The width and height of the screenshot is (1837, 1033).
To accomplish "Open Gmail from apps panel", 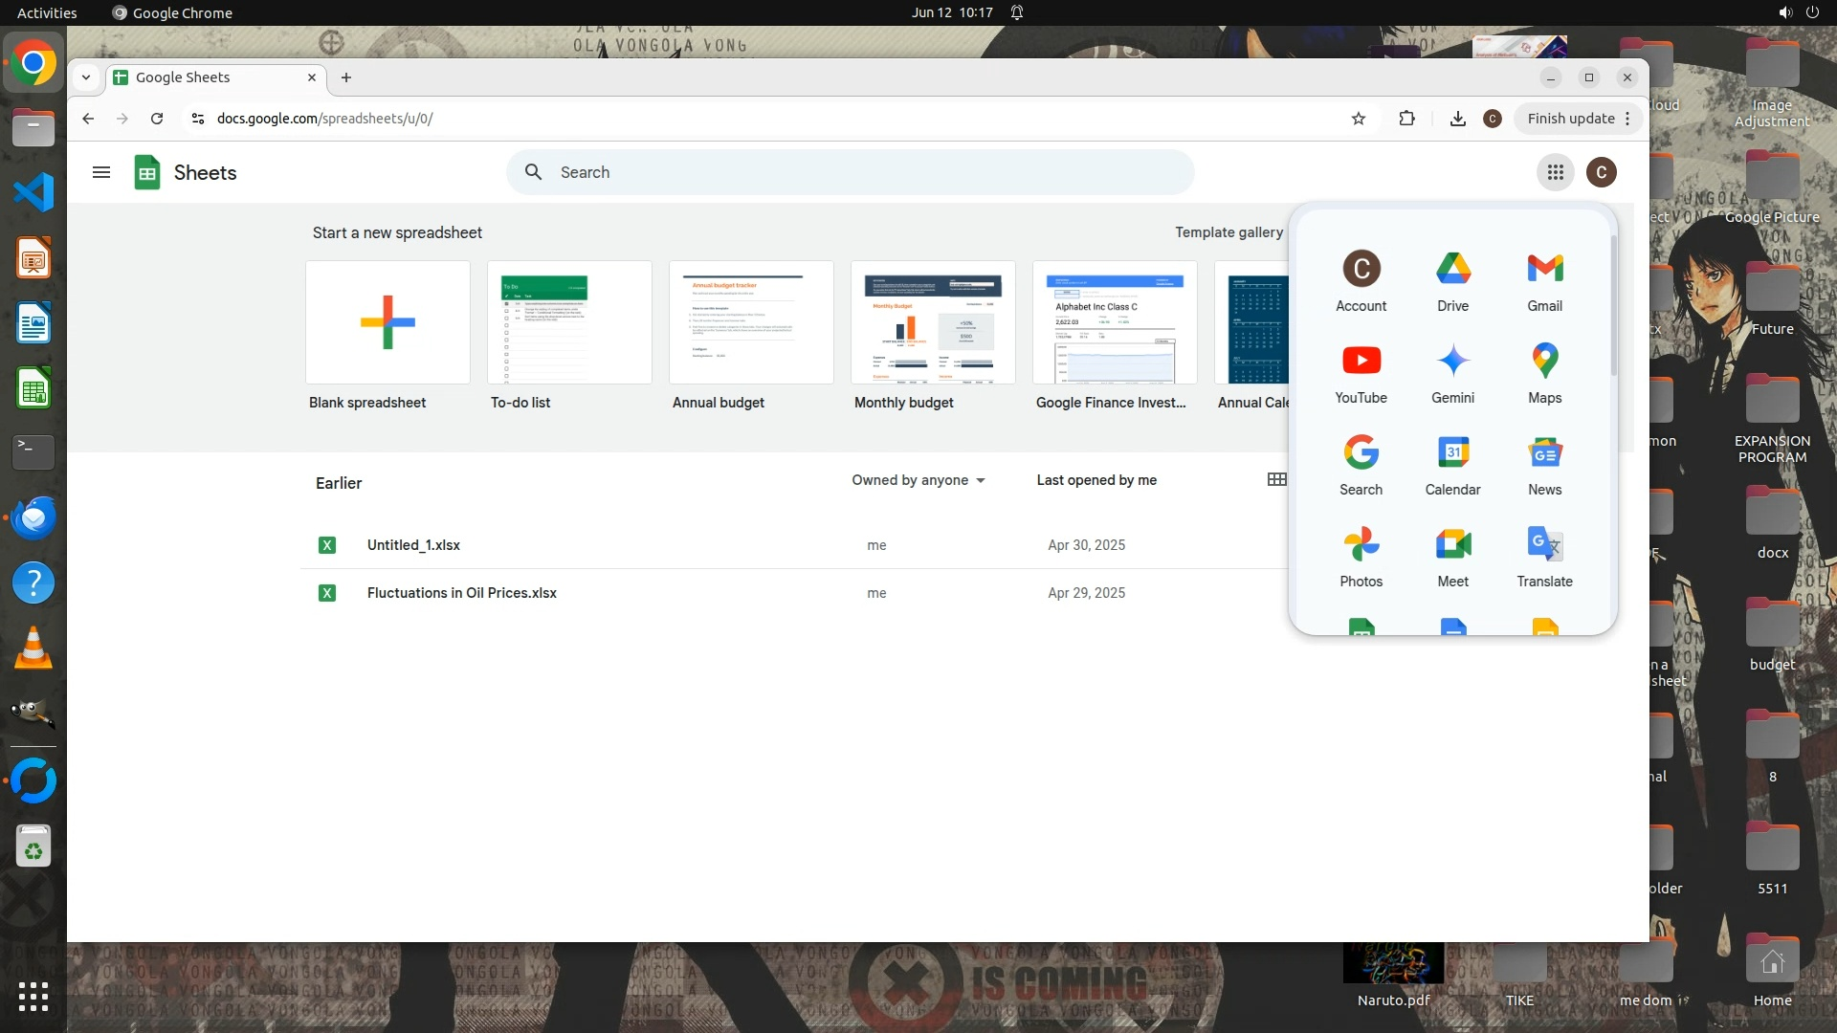I will click(x=1544, y=270).
